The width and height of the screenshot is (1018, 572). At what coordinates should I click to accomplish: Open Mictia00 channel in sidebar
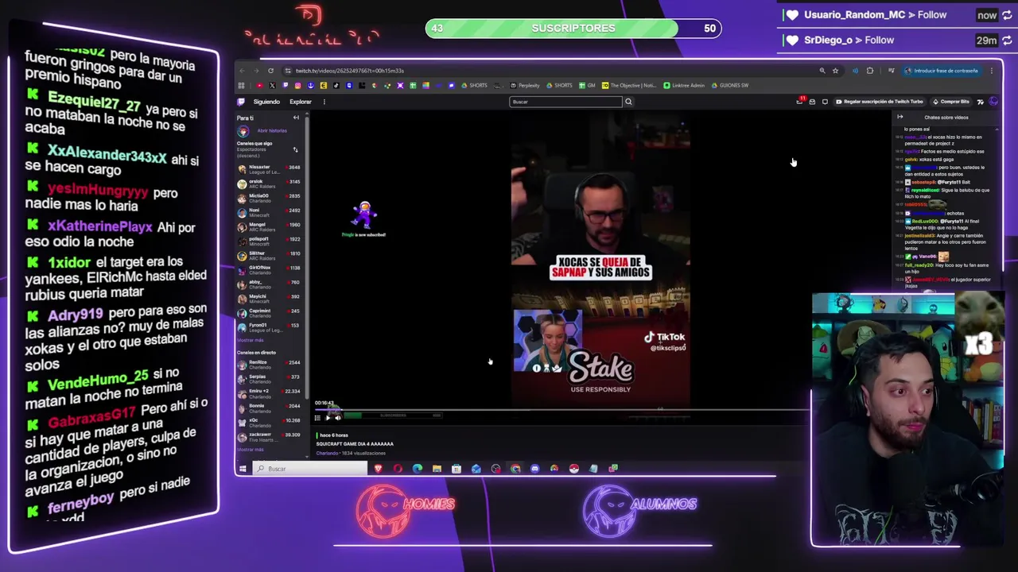(270, 198)
